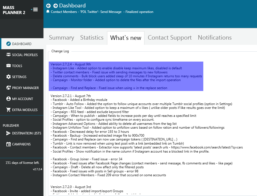This screenshot has width=257, height=196.
Task: View the Notifications tab
Action: (215, 38)
